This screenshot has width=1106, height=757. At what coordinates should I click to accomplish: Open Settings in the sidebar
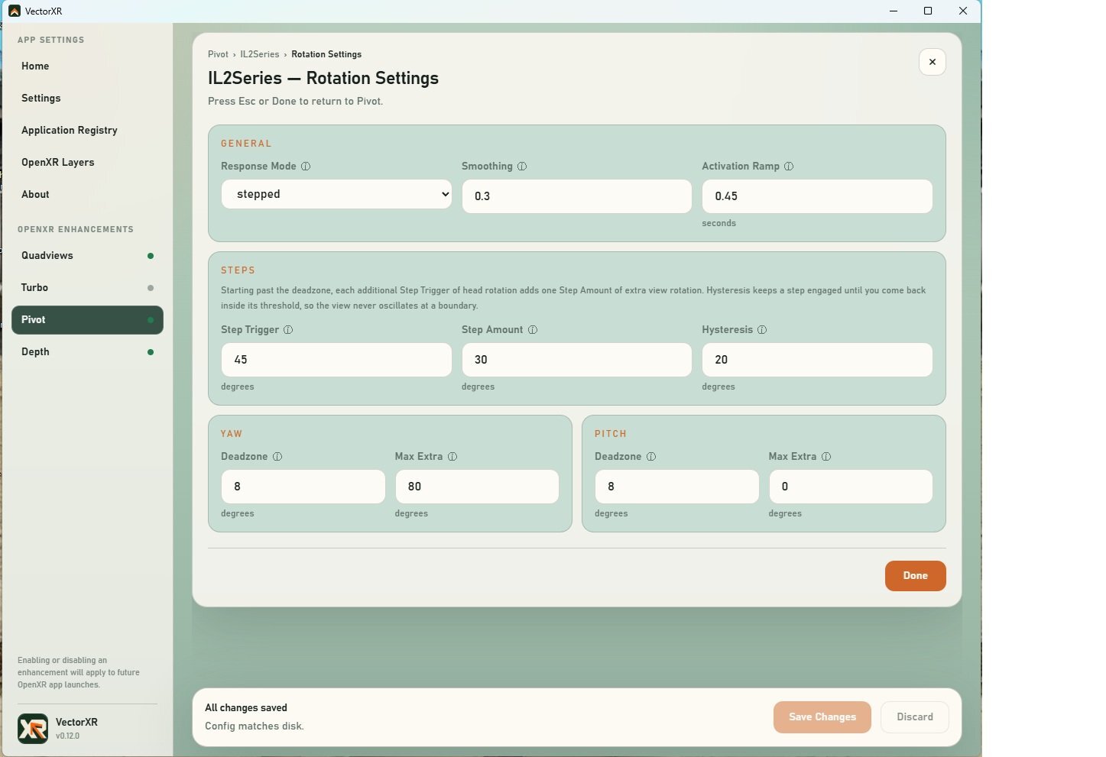[x=87, y=99]
